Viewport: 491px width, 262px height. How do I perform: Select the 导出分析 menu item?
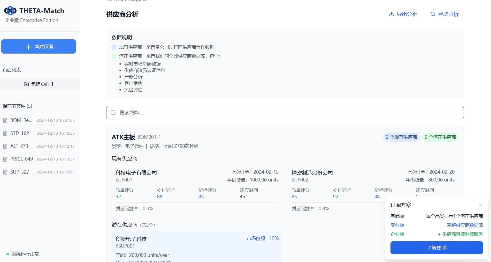407,14
